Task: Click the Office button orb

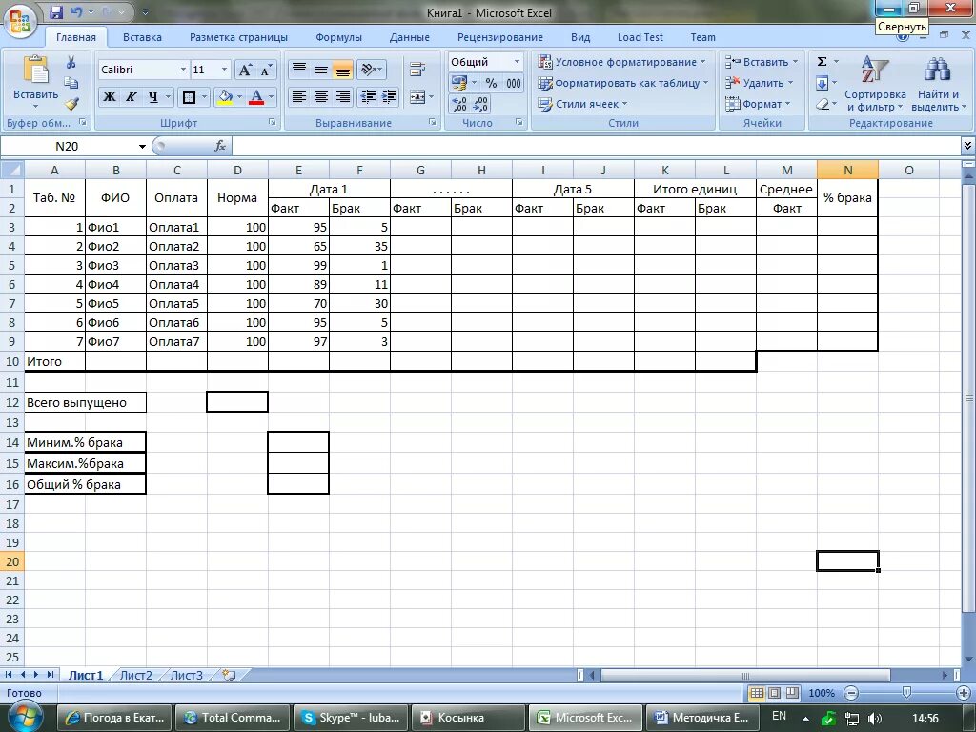Action: pyautogui.click(x=20, y=21)
